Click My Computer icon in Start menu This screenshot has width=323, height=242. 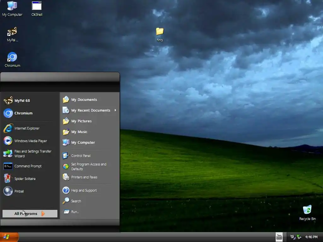[x=66, y=142]
